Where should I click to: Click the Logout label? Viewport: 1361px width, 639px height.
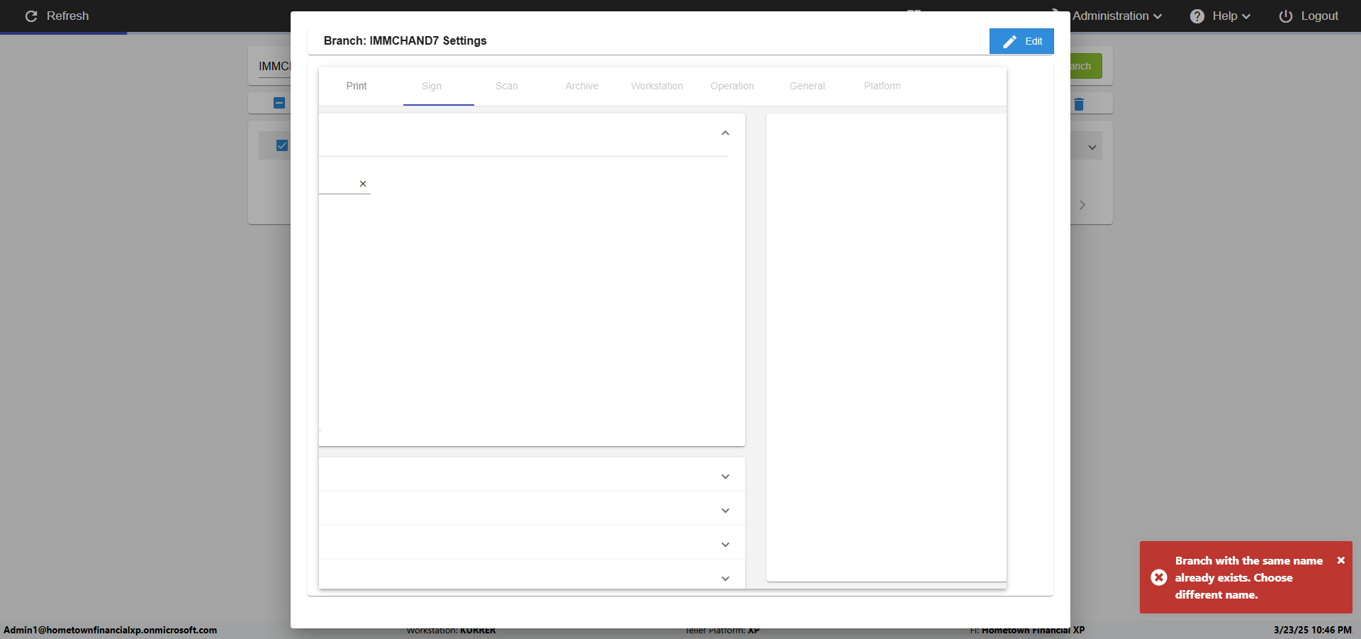1319,16
